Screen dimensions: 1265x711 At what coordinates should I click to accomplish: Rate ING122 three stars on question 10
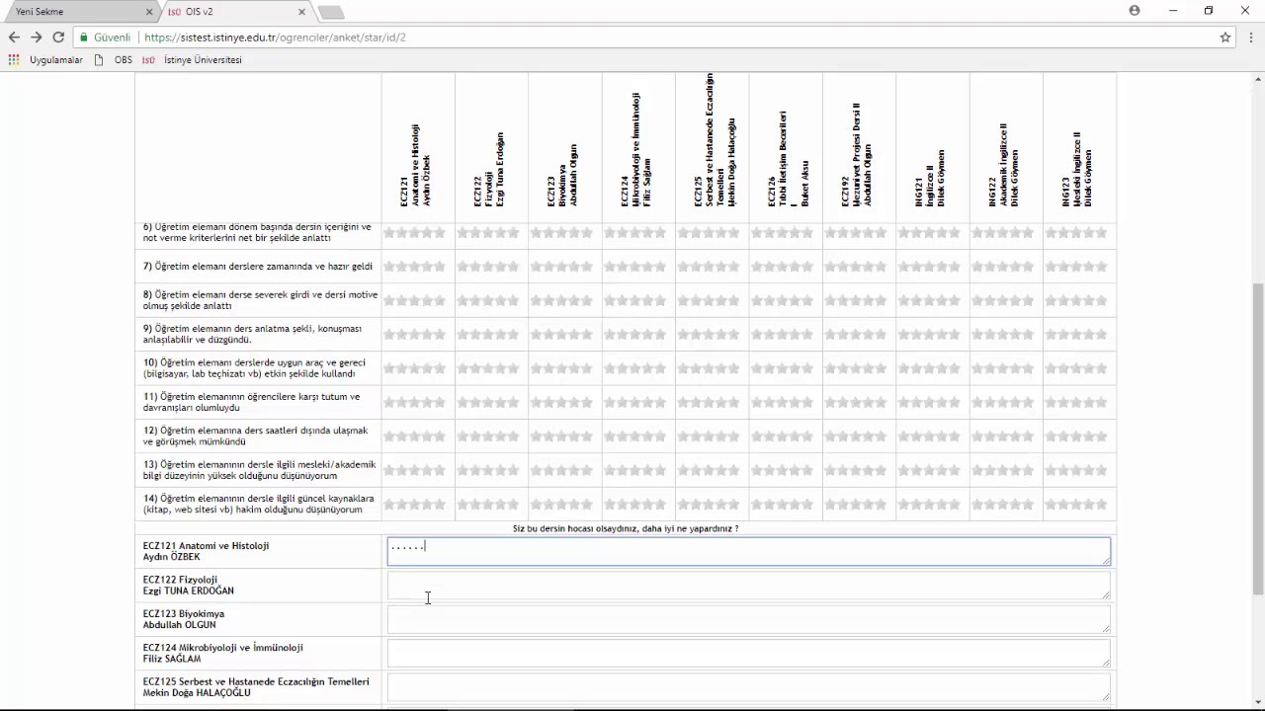tap(1002, 368)
